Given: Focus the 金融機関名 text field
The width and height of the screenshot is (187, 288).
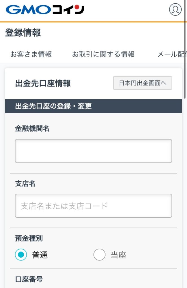Looking at the screenshot, I should tap(93, 151).
